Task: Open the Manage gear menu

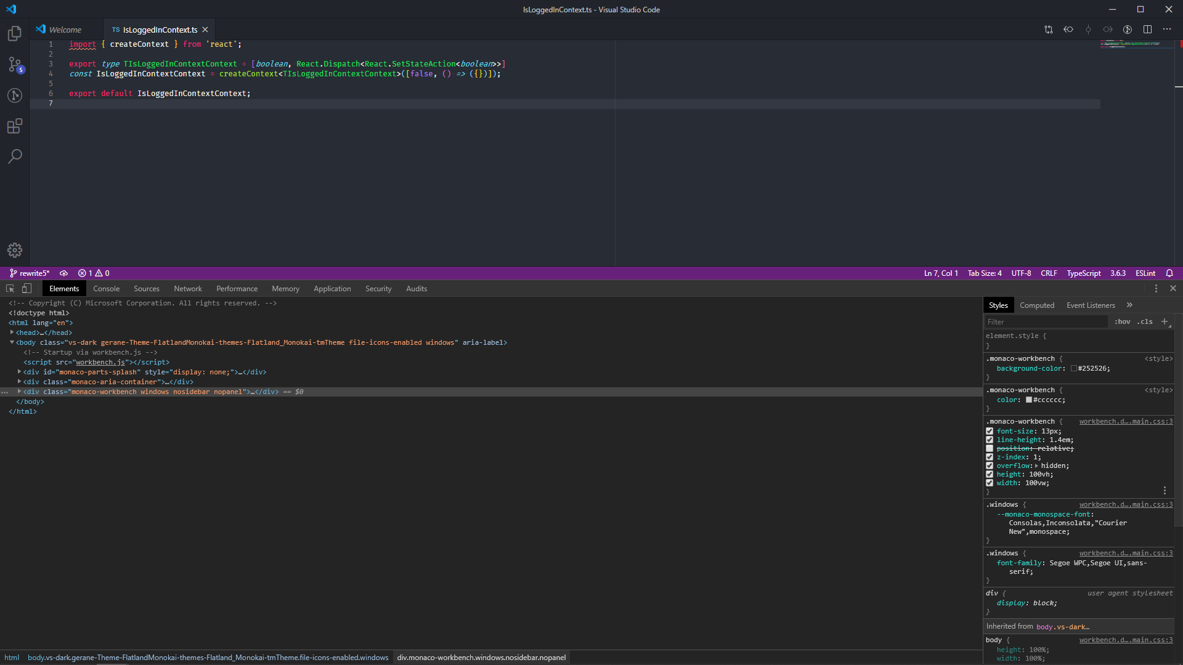Action: (x=15, y=250)
